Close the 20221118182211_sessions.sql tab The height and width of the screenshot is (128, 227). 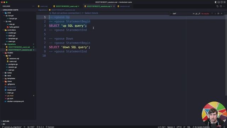(x=114, y=6)
